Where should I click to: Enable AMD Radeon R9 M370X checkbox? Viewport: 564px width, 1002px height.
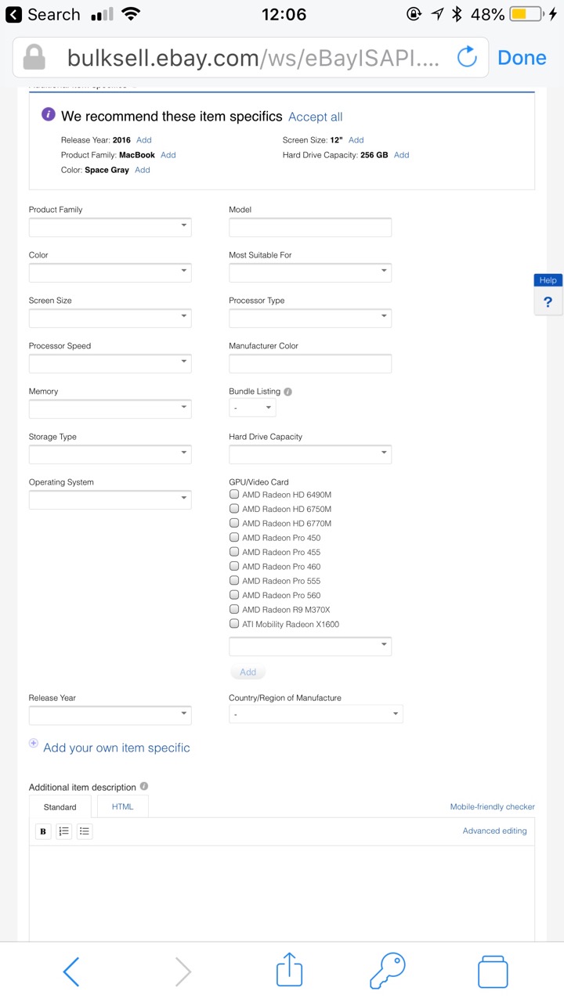[234, 609]
